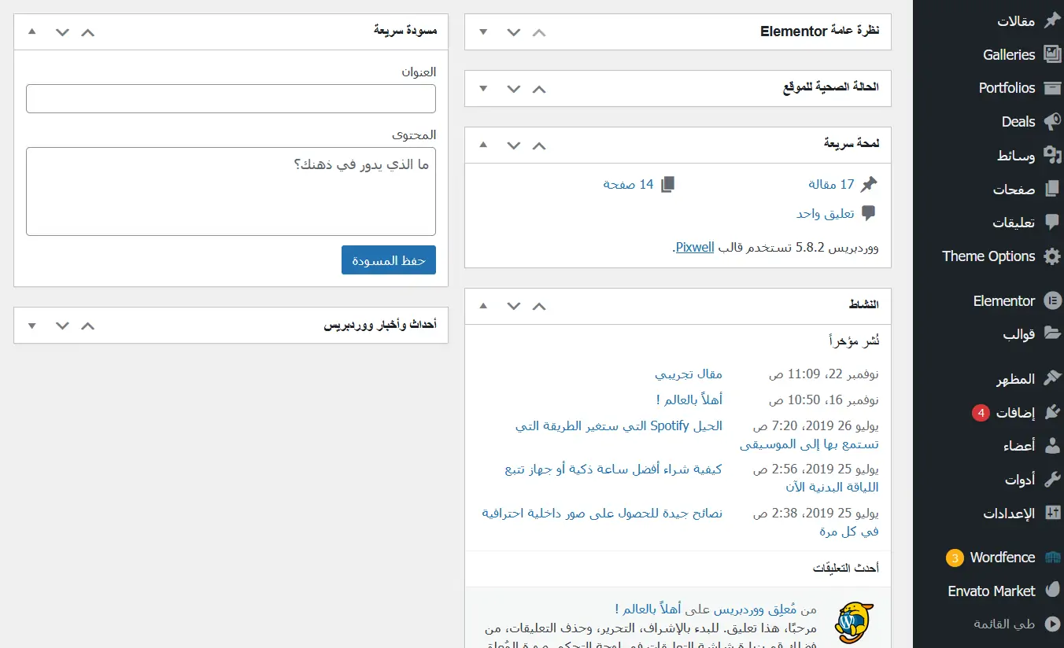This screenshot has width=1064, height=648.
Task: Click the folder icon next to قوالب
Action: click(x=1051, y=334)
